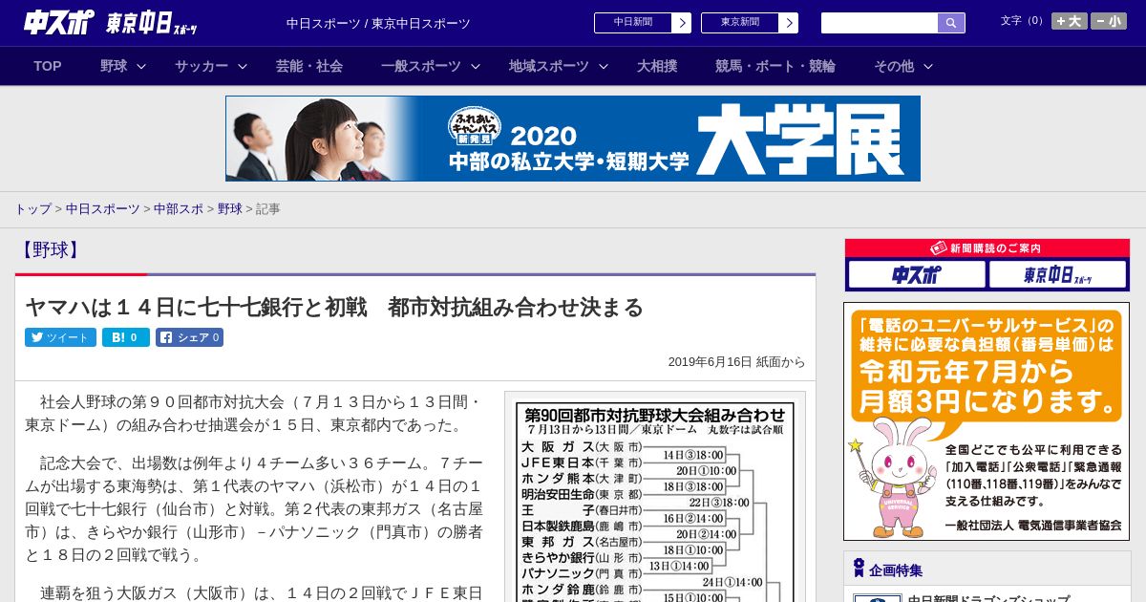Decrease the text size with −小
The image size is (1146, 602).
(1109, 21)
